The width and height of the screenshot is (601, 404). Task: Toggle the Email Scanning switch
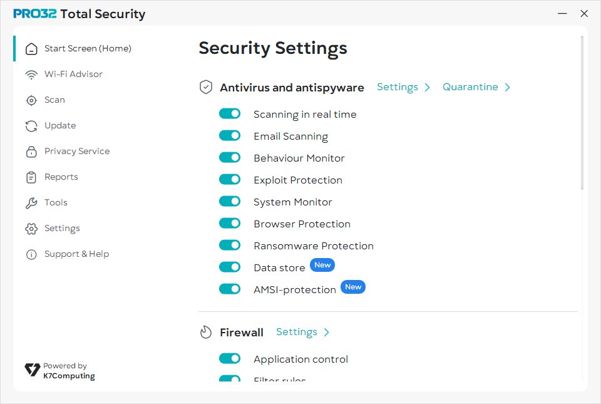230,136
